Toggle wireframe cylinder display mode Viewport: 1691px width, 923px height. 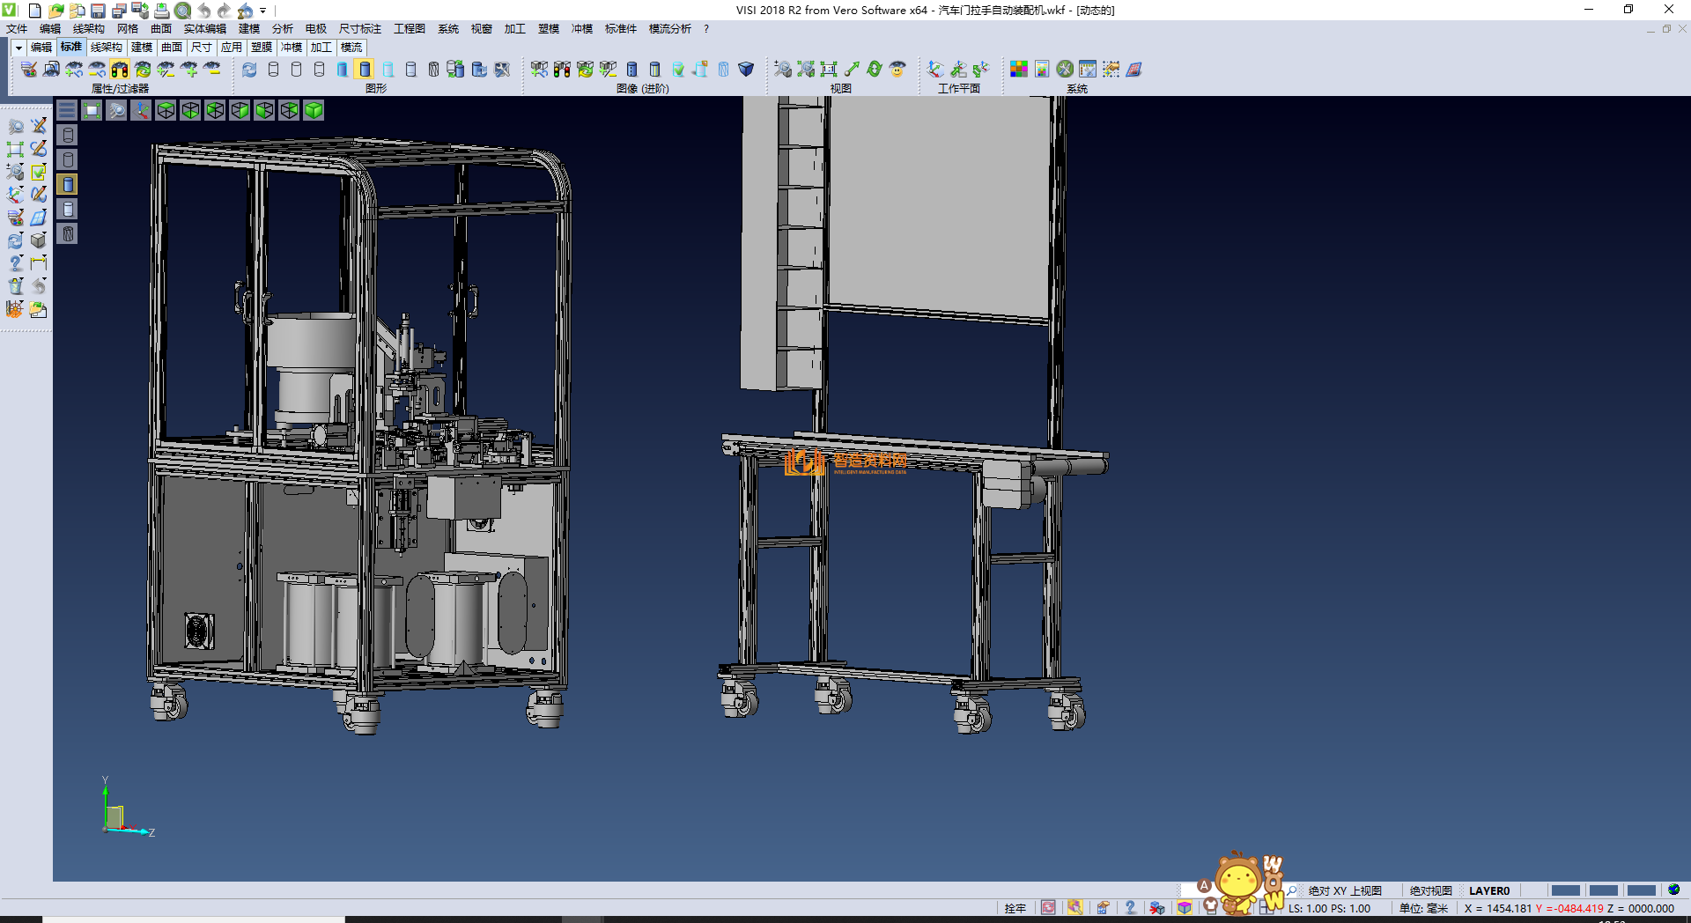(x=273, y=70)
